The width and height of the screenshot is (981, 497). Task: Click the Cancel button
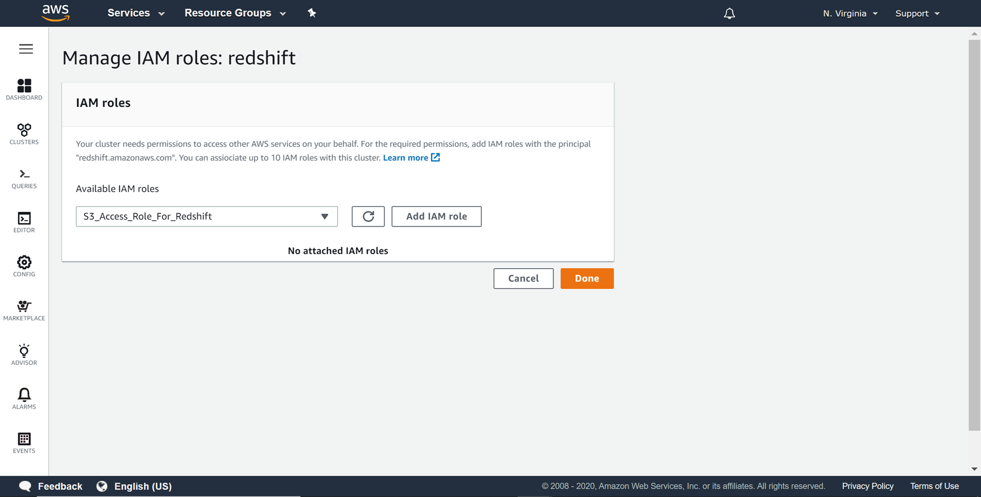[x=523, y=279]
